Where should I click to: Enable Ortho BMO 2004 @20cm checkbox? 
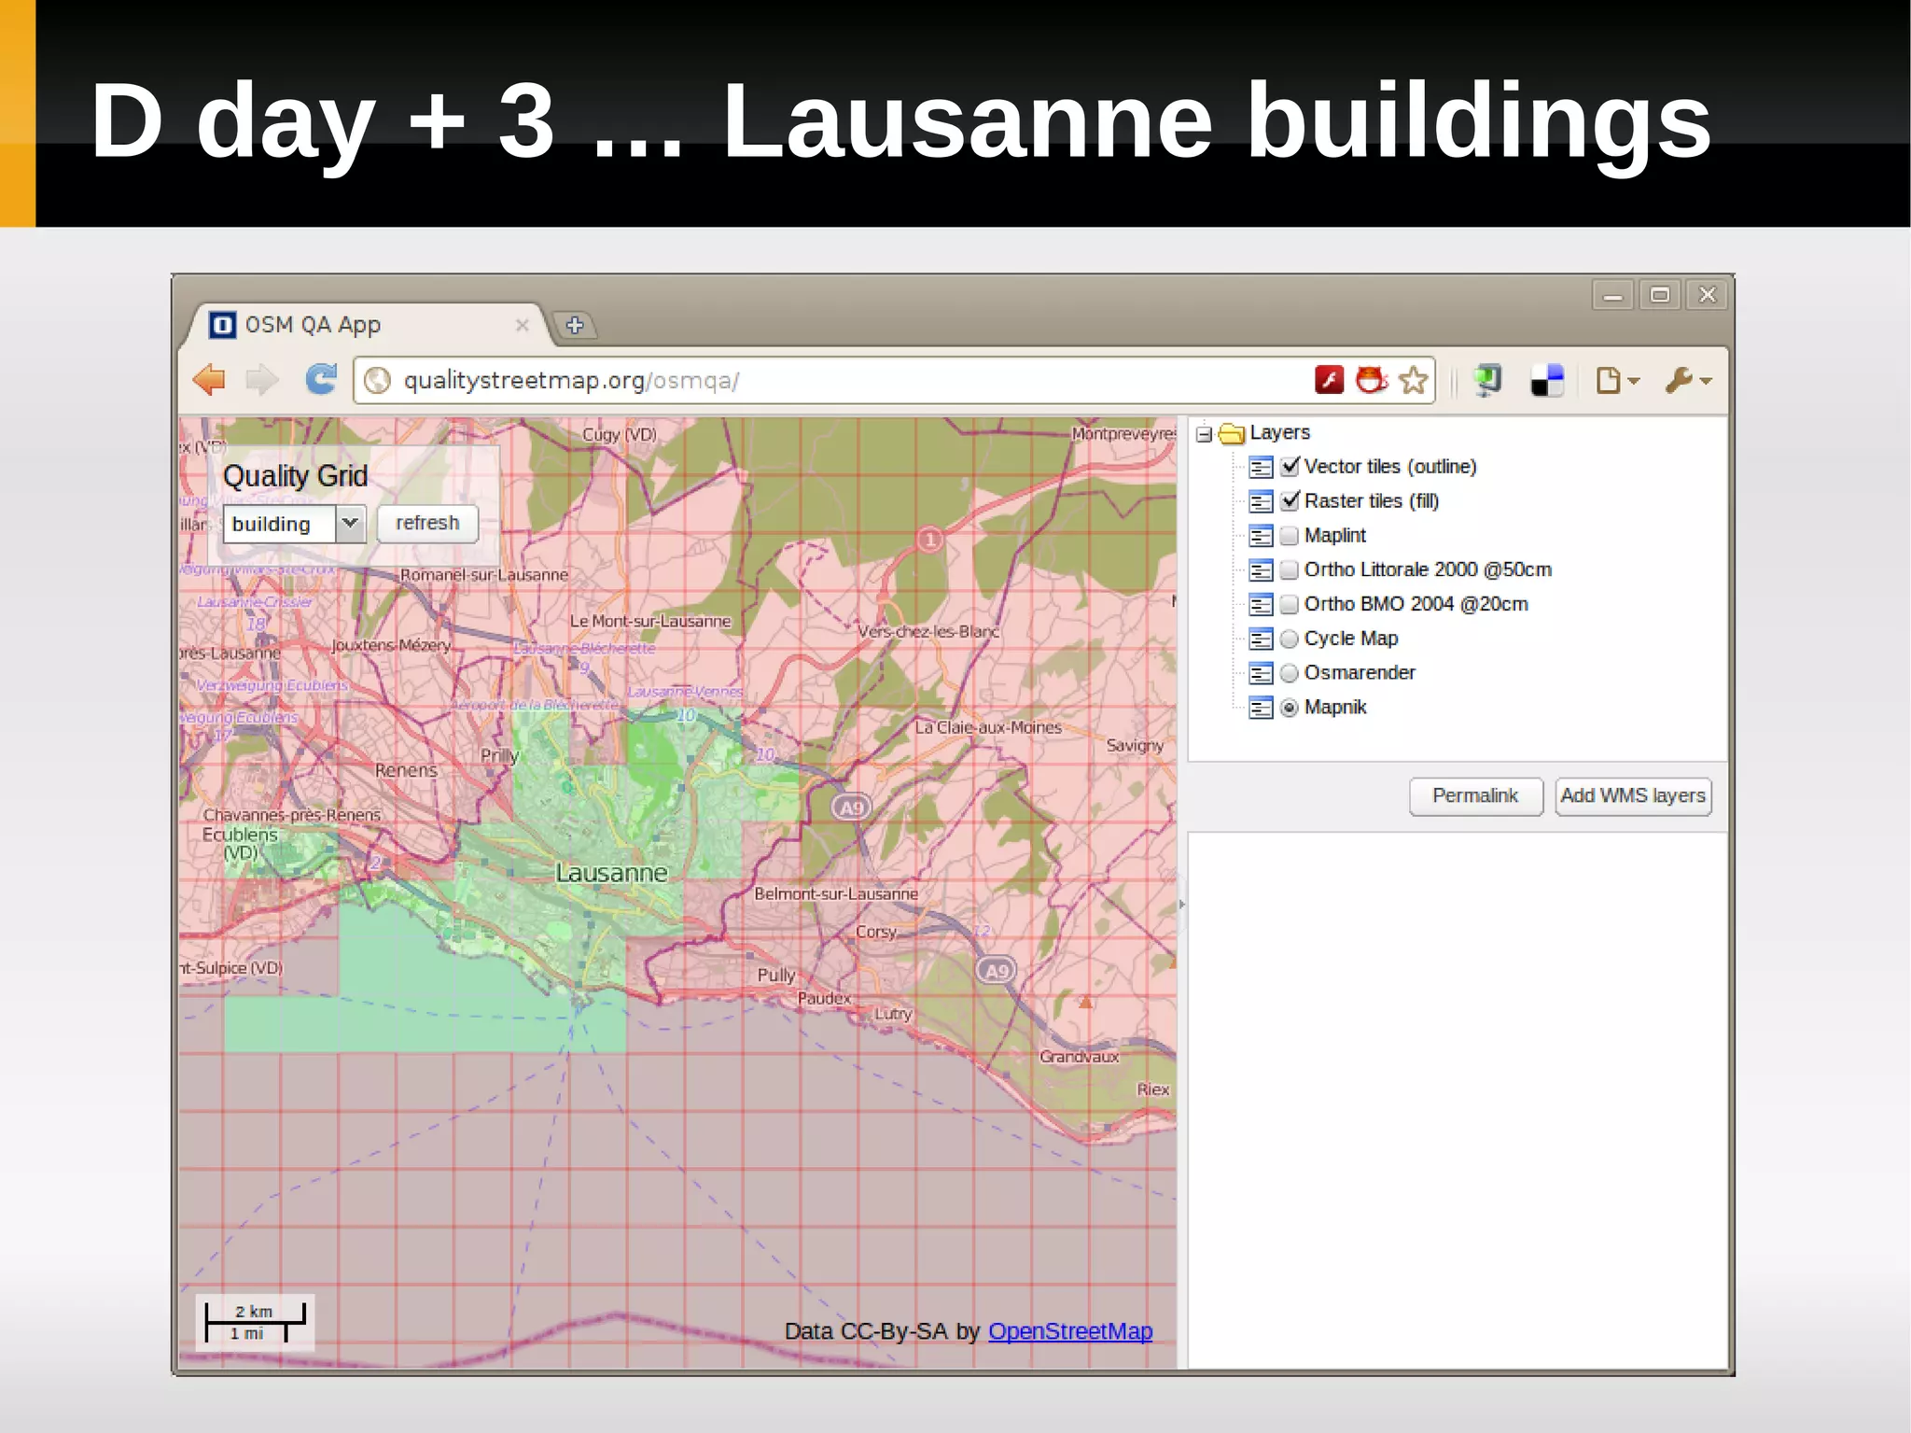click(1289, 604)
